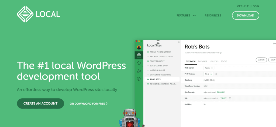Click the Download button in header
Viewport: 276px width, 127px height.
(246, 15)
